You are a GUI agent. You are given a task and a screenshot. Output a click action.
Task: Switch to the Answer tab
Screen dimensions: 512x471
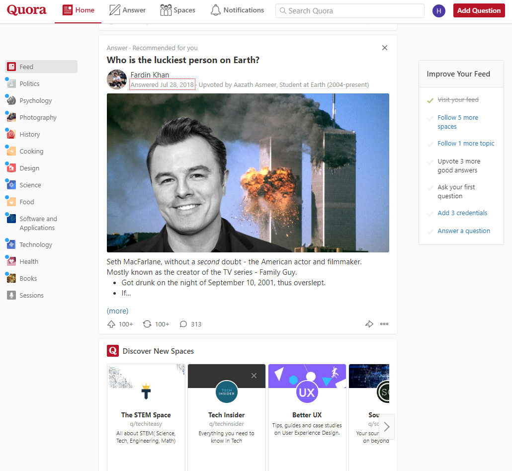tap(127, 10)
